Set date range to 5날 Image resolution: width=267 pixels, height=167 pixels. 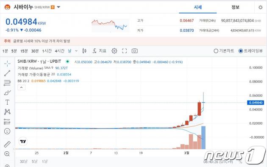point(35,161)
